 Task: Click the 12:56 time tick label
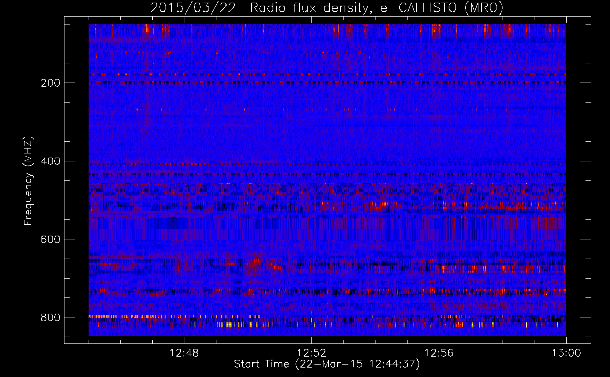(x=439, y=353)
